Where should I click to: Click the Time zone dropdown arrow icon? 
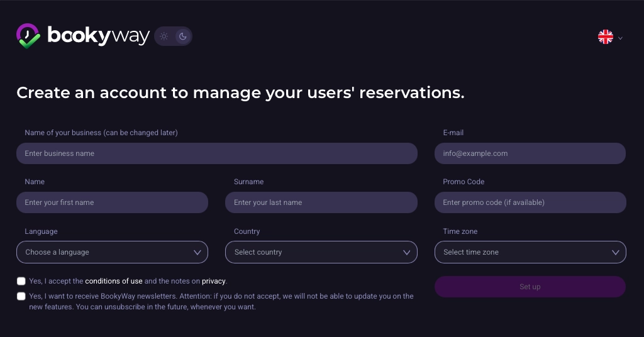tap(616, 252)
